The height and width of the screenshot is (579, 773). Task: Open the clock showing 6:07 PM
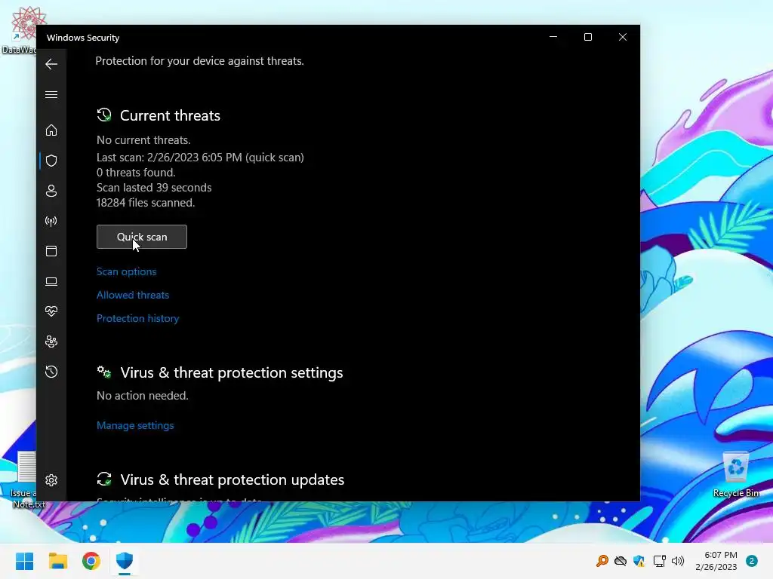716,561
